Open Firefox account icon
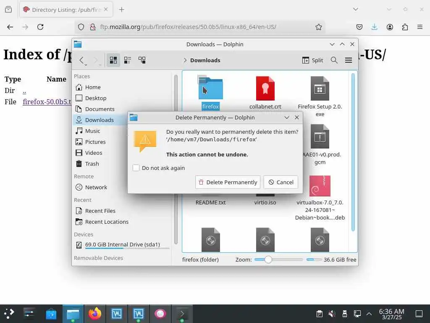 click(390, 27)
